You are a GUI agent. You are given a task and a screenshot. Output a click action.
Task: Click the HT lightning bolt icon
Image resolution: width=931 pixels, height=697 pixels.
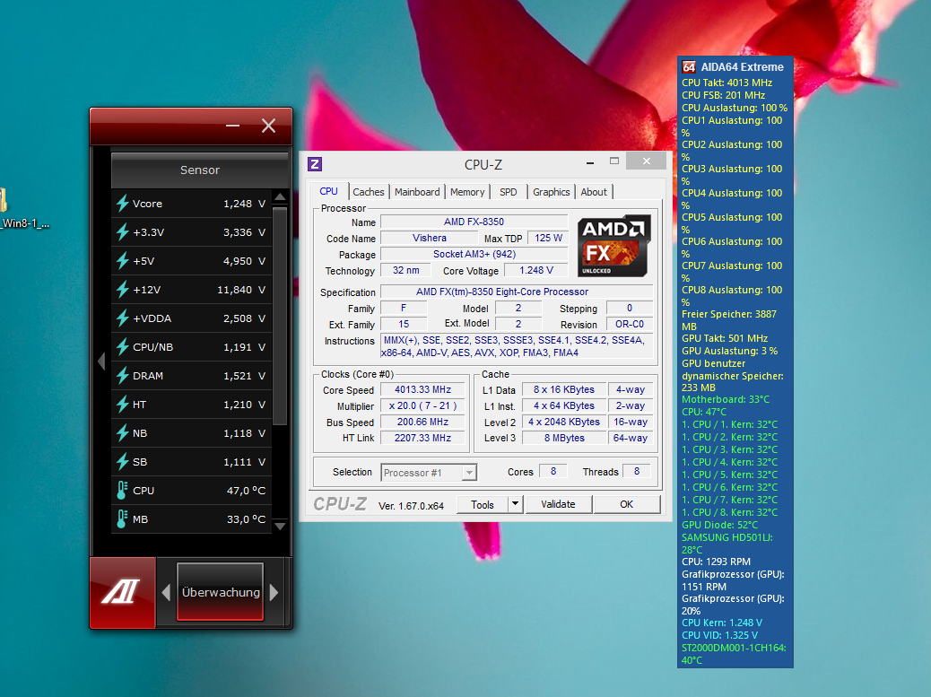point(122,405)
